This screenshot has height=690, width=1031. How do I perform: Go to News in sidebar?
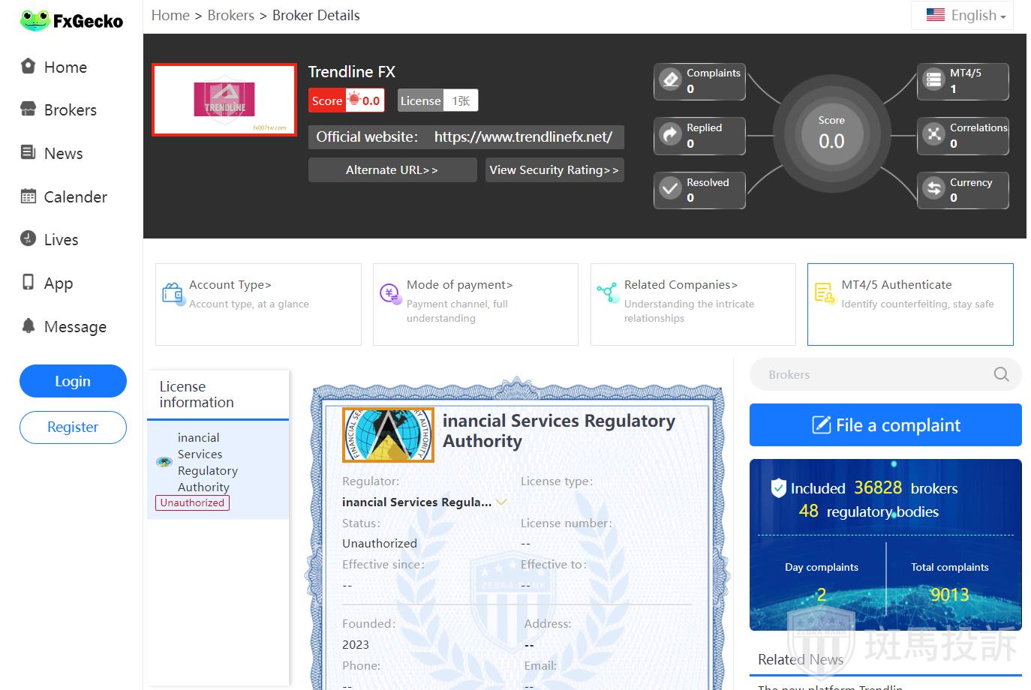click(x=63, y=154)
